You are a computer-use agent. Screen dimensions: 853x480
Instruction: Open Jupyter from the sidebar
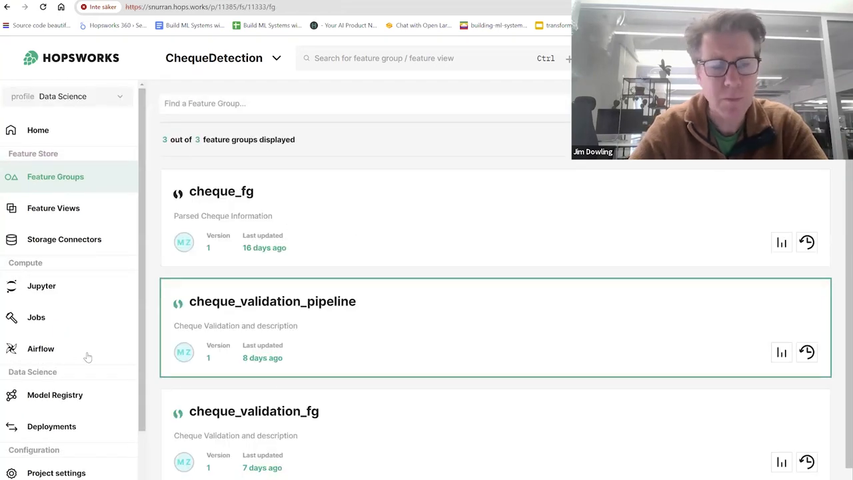[41, 286]
